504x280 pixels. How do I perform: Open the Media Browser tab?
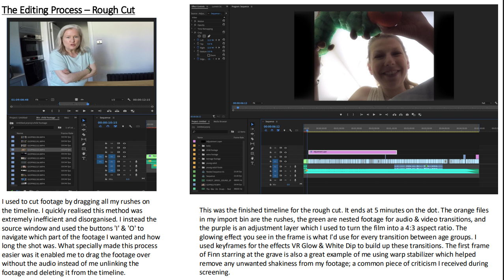click(220, 122)
